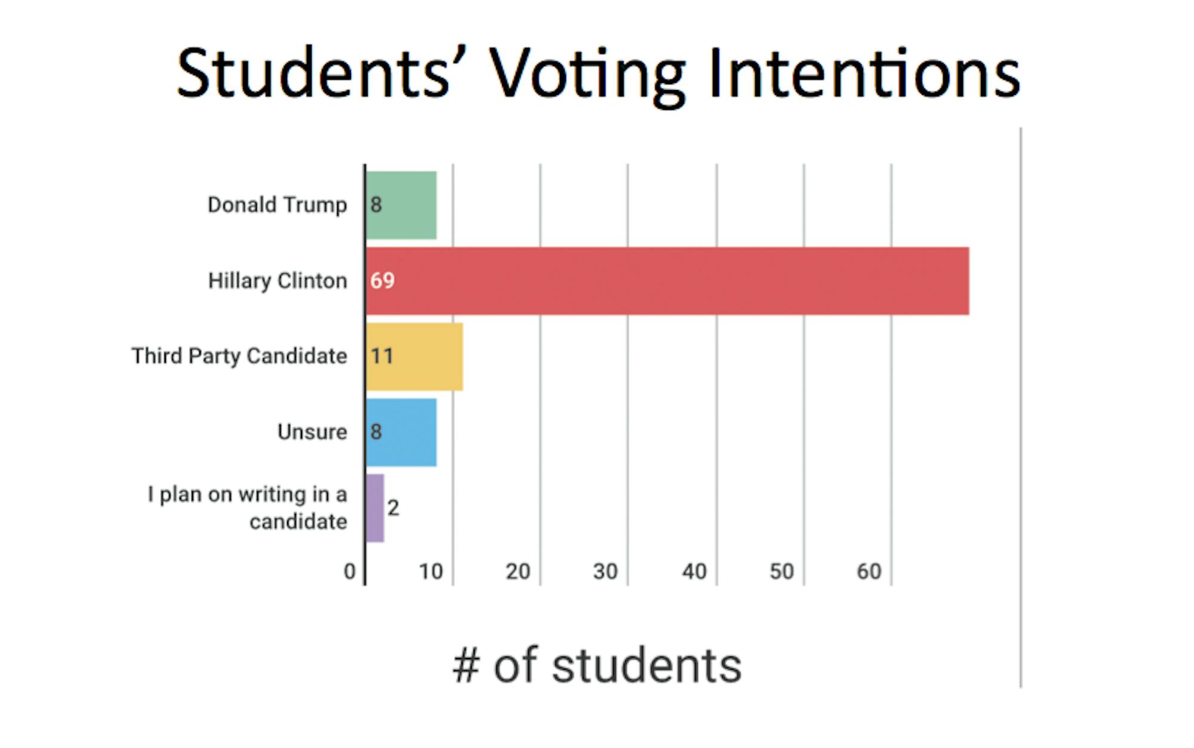This screenshot has height=748, width=1194.
Task: Click the "Third Party Candidate" axis label
Action: (x=239, y=356)
